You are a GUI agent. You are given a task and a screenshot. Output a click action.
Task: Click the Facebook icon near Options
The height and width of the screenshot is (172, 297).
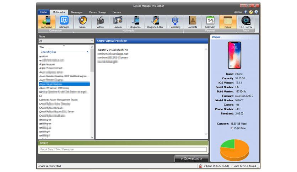(246, 12)
